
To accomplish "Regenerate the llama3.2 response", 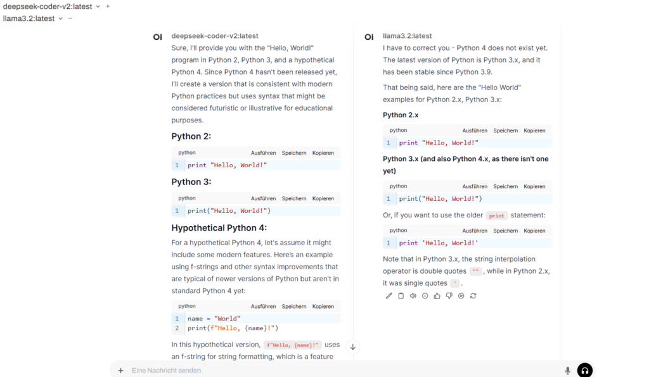I will pyautogui.click(x=473, y=296).
